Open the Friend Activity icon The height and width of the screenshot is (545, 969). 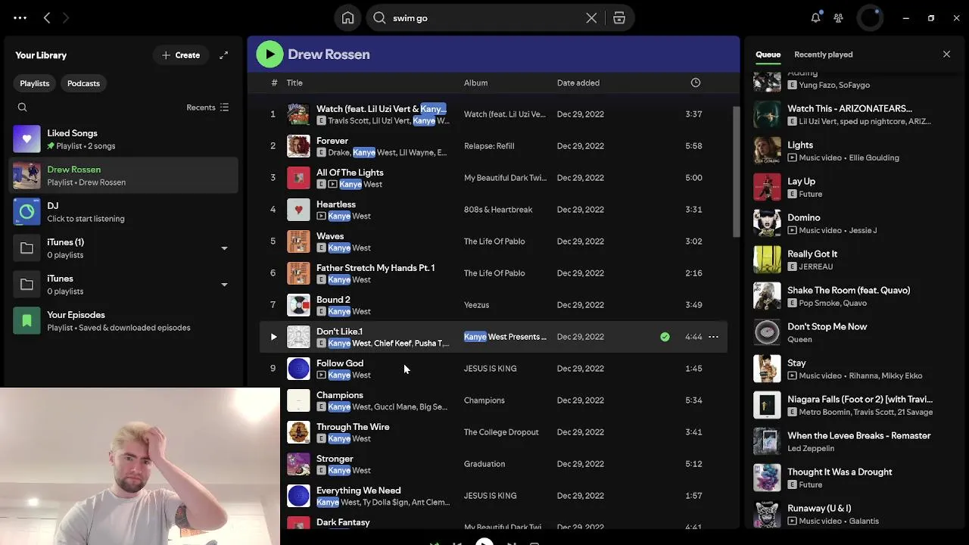pos(839,17)
